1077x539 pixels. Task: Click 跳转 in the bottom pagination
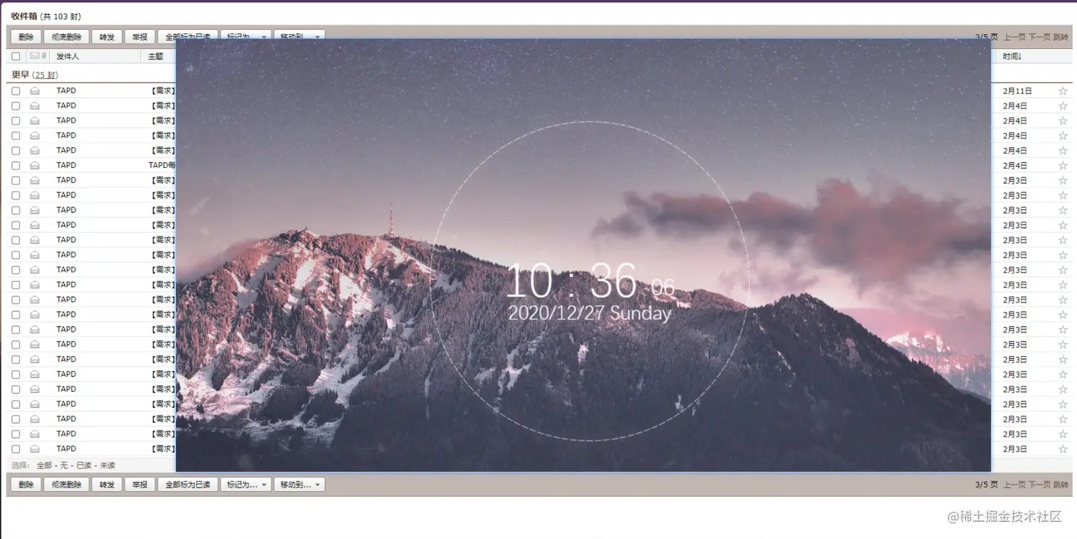(x=1061, y=485)
